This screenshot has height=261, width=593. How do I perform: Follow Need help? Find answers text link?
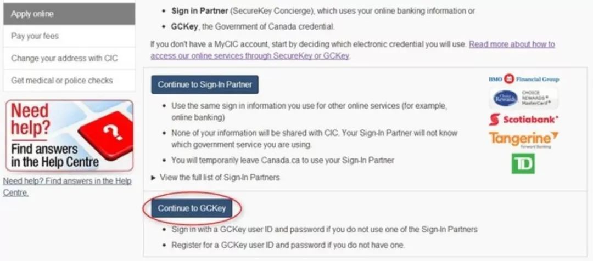(x=67, y=186)
